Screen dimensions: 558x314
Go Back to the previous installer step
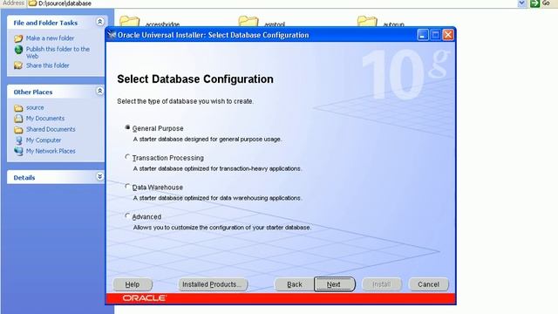(295, 284)
